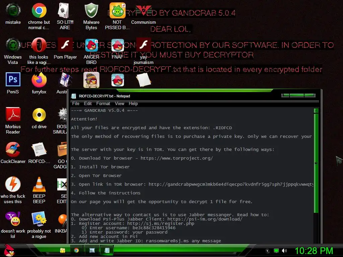The height and width of the screenshot is (257, 343).
Task: Open Notepad File menu
Action: pyautogui.click(x=76, y=104)
